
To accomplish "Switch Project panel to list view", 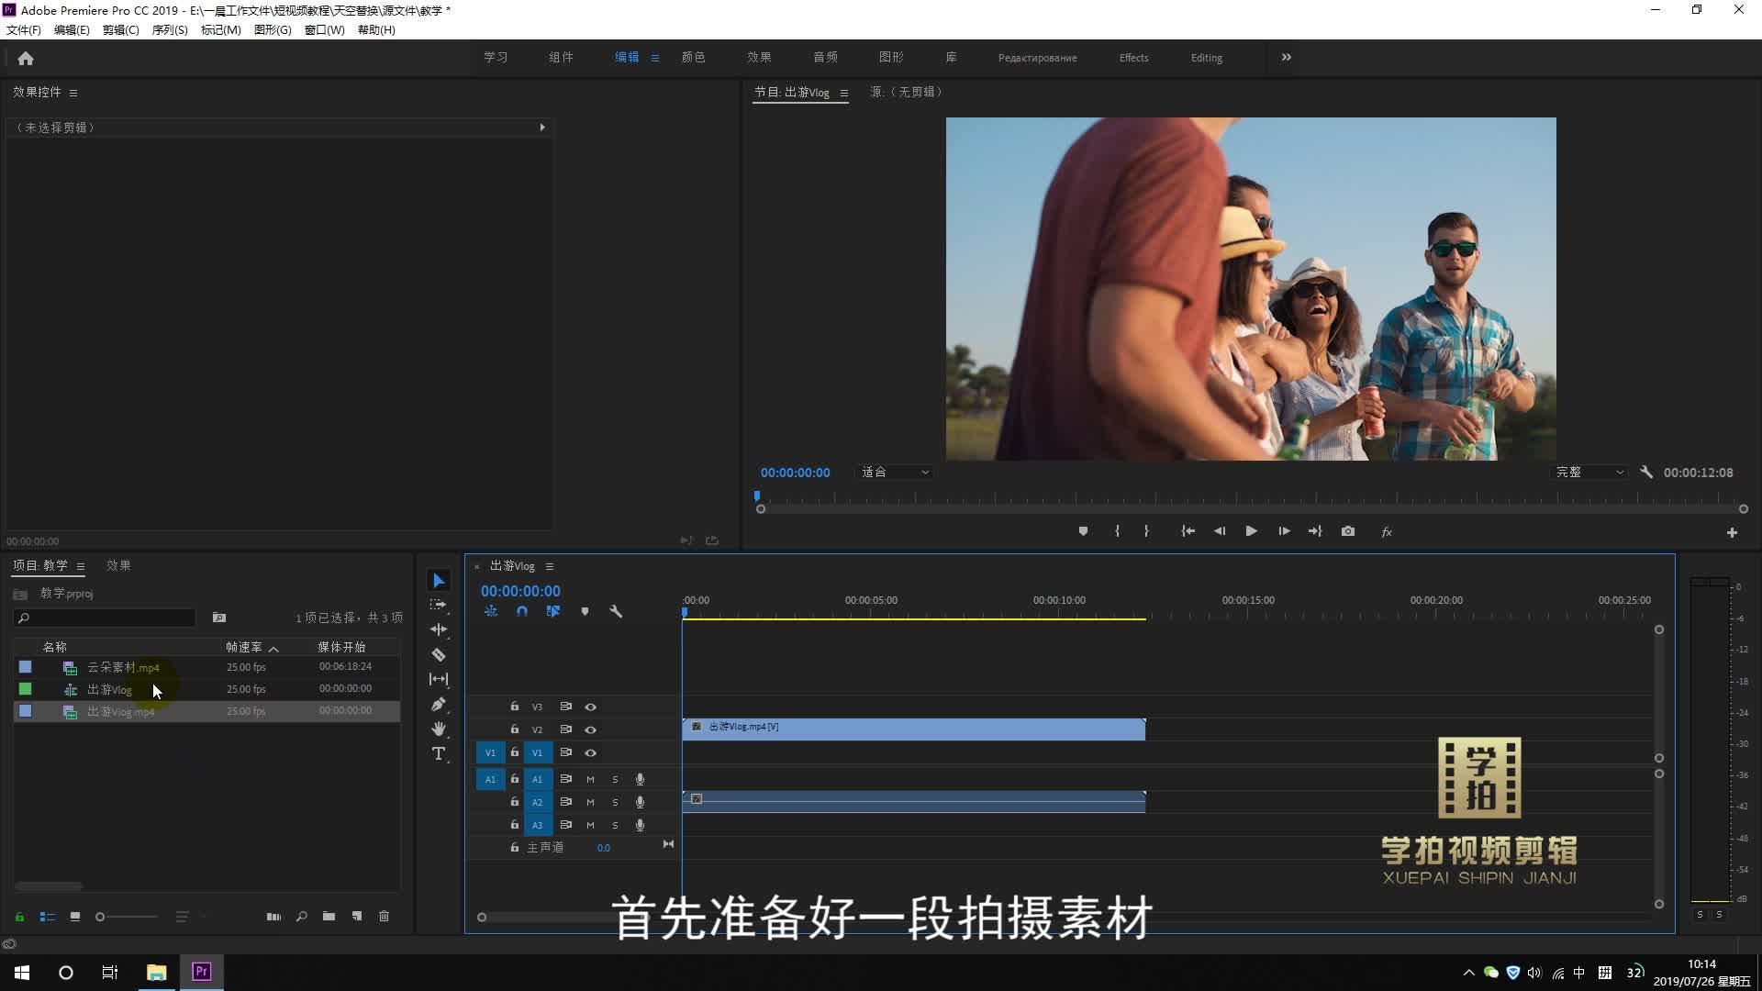I will (48, 916).
